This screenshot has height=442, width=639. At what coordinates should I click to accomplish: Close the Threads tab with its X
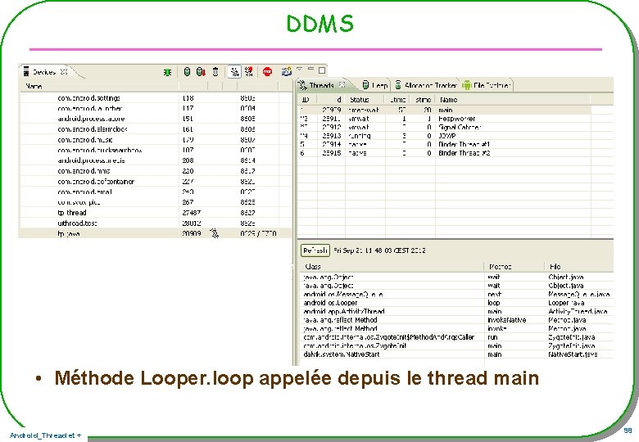[342, 85]
